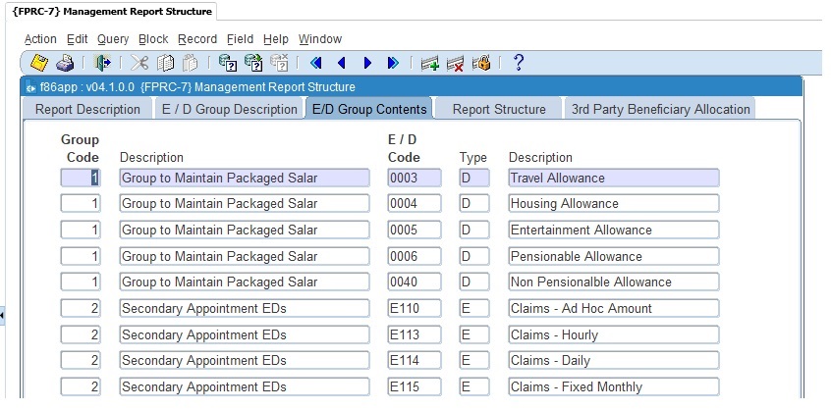Open the Query menu
Screen dimensions: 831x410
pos(113,39)
